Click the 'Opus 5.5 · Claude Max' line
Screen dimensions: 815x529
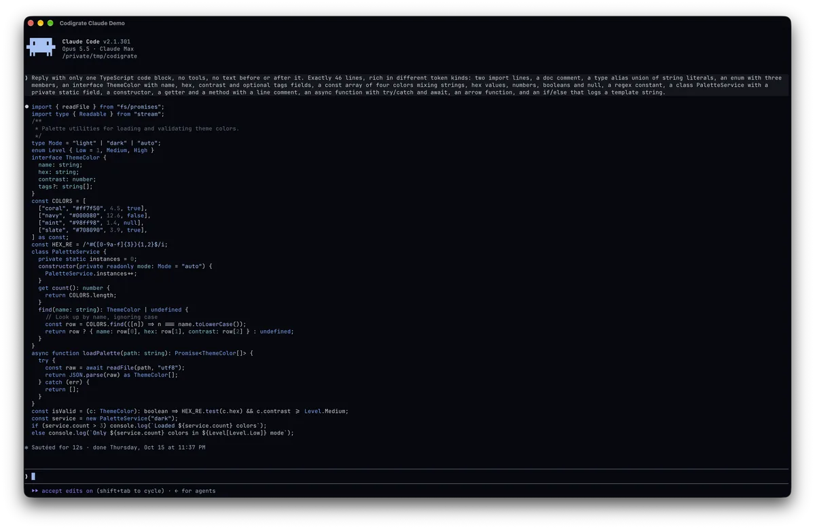point(98,49)
